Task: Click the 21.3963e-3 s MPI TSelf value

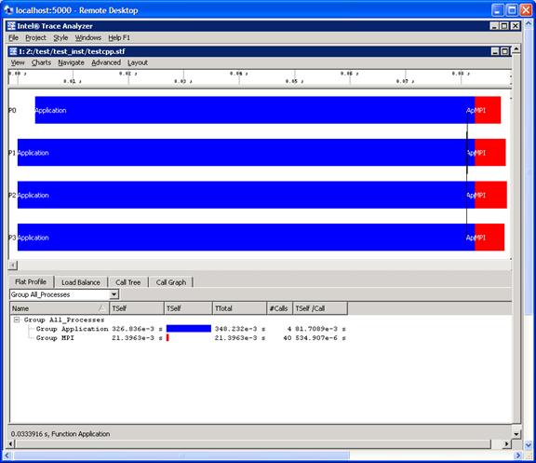Action: 137,338
